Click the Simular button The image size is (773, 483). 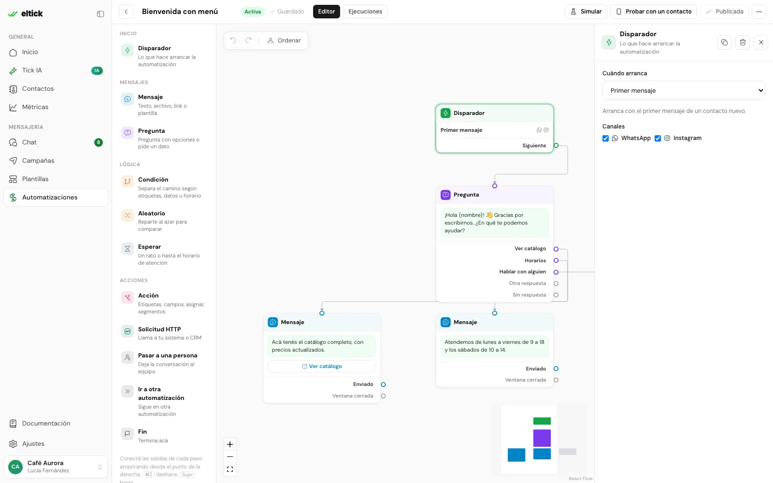point(586,12)
